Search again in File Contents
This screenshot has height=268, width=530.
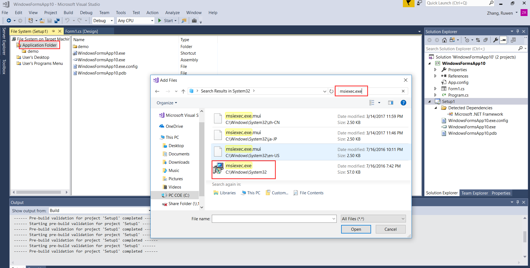point(308,193)
